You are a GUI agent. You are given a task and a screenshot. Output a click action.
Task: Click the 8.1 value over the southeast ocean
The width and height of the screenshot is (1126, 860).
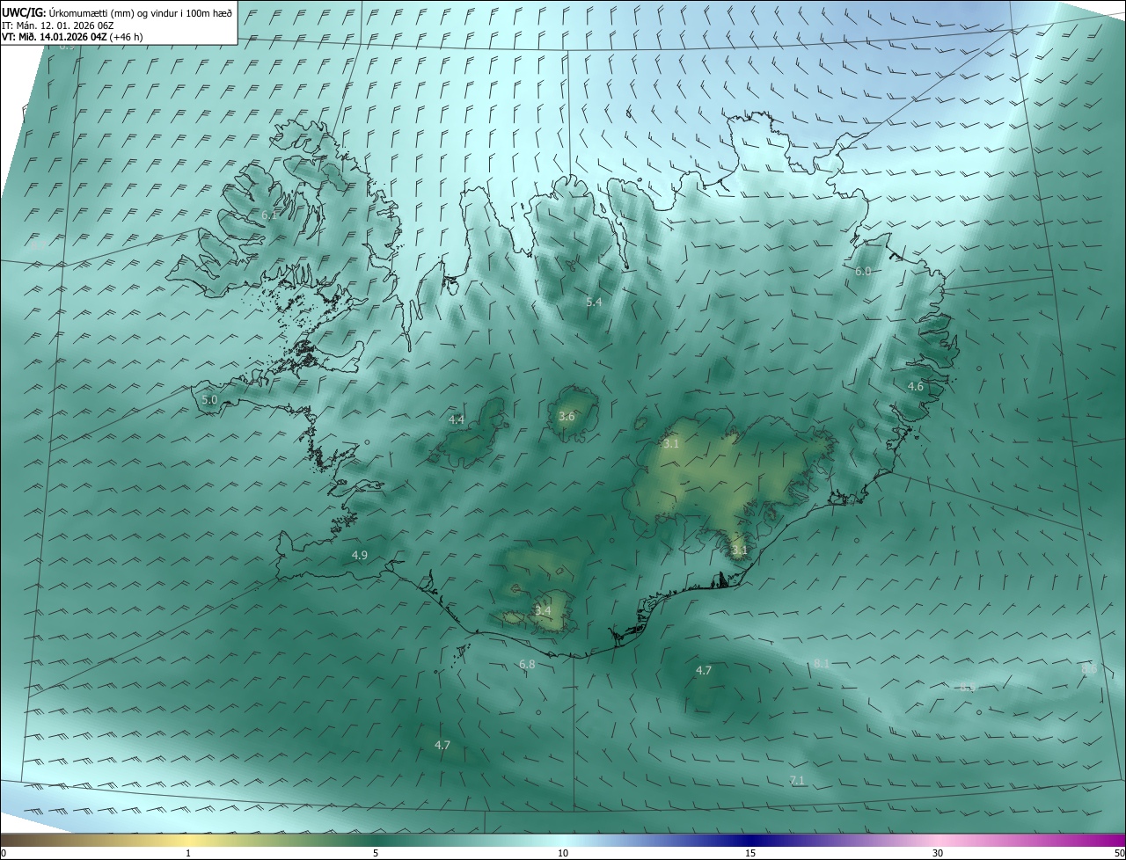click(822, 663)
